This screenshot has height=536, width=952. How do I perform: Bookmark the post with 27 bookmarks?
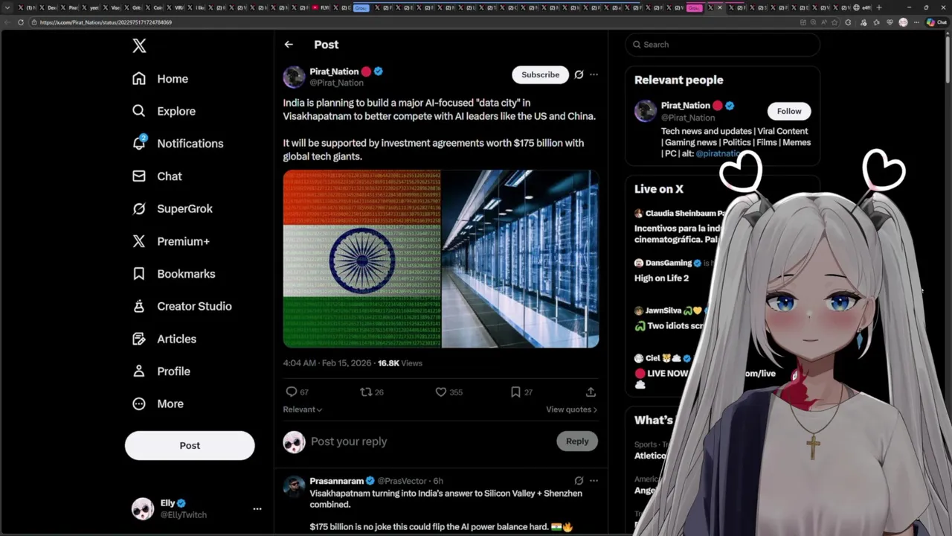pos(515,392)
